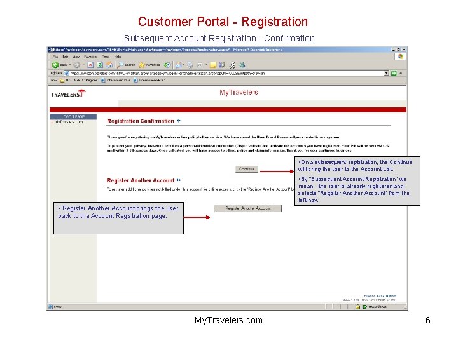Click the Continue button
The height and width of the screenshot is (343, 458).
(x=247, y=169)
